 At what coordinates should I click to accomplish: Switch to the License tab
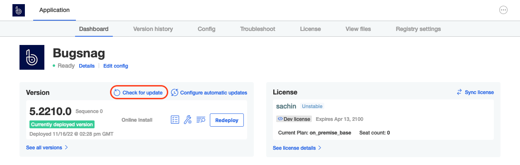click(311, 29)
